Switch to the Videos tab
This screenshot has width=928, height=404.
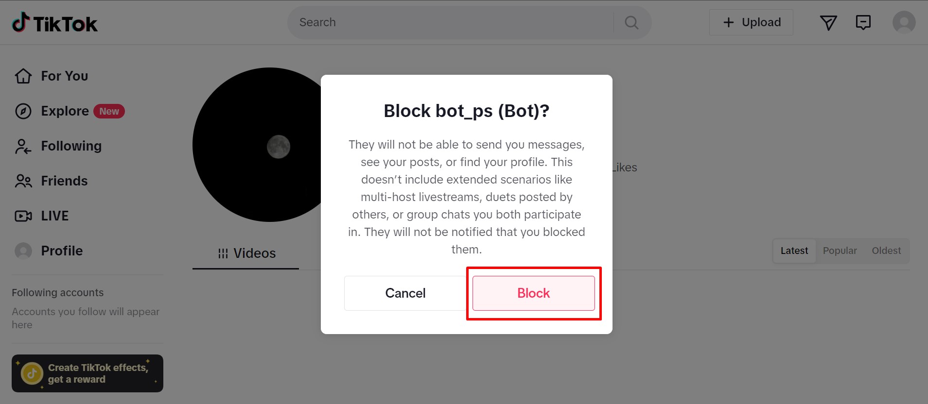[254, 253]
